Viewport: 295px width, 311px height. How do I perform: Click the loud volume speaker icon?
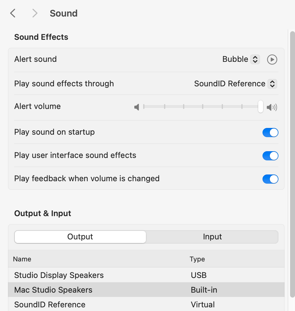tap(272, 107)
